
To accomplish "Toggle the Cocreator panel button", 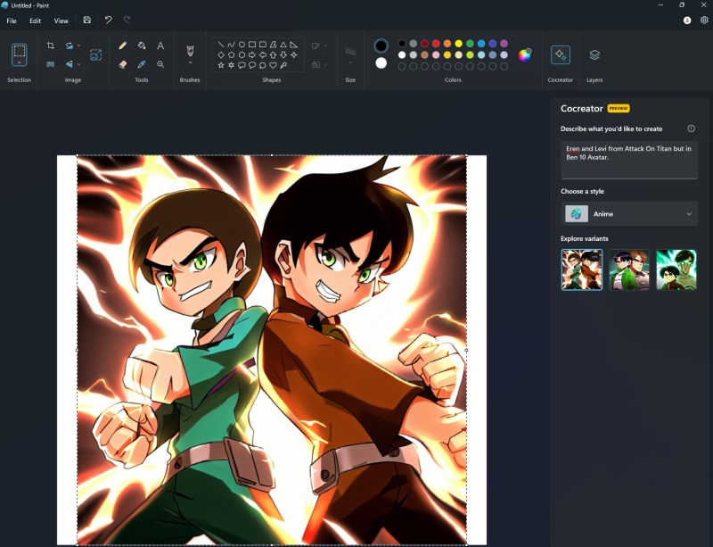I will [x=560, y=55].
